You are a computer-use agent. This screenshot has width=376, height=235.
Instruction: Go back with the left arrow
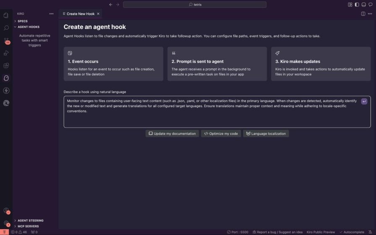tap(110, 5)
